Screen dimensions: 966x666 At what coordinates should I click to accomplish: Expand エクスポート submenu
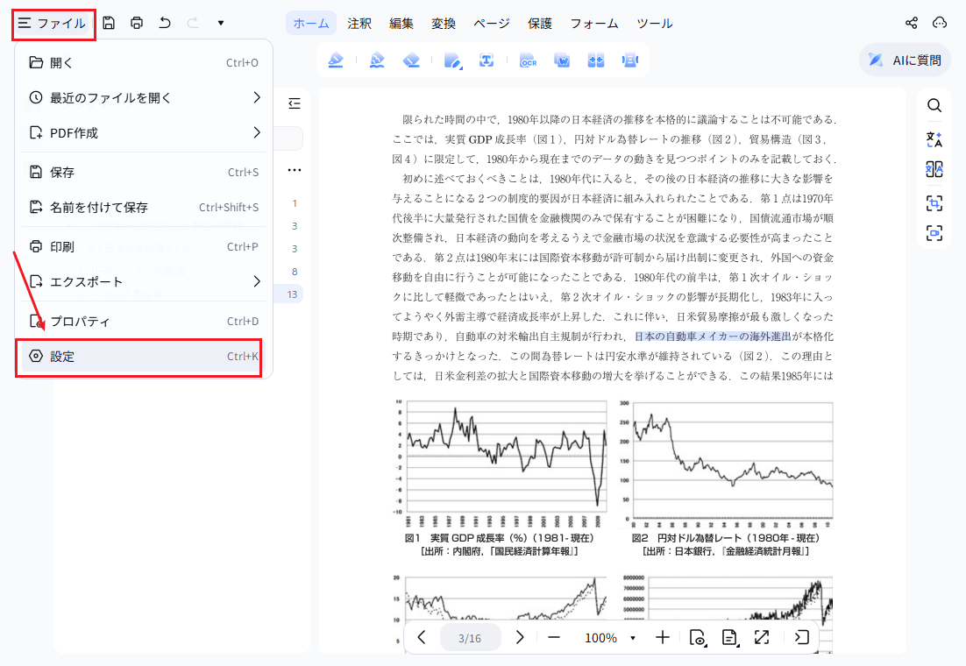pos(144,281)
